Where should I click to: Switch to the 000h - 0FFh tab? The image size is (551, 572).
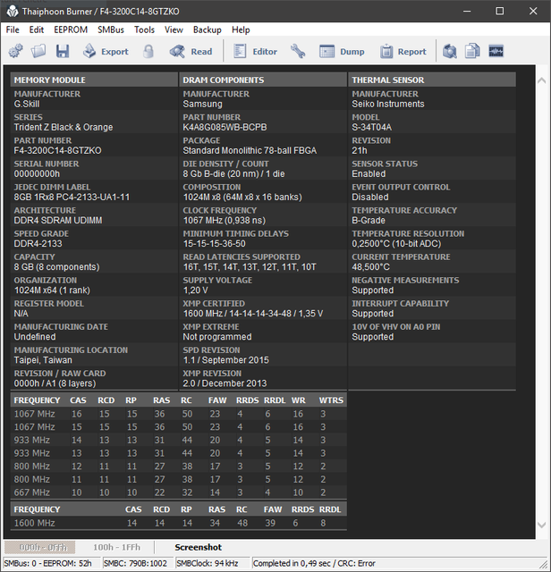pos(39,547)
